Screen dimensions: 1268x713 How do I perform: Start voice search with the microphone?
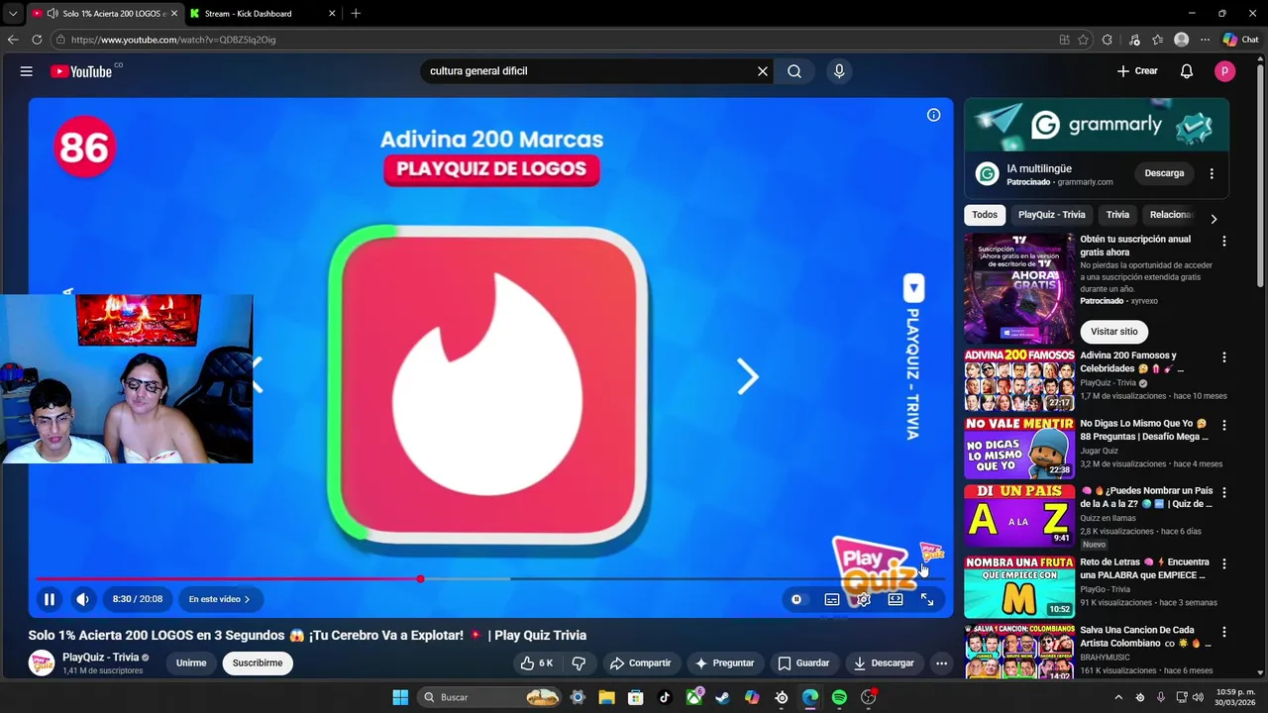click(839, 71)
